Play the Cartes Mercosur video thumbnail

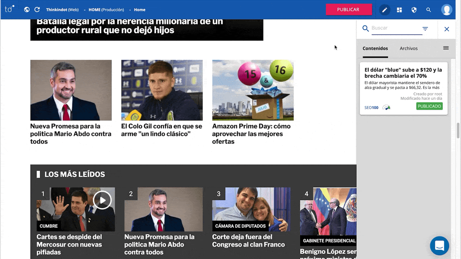point(102,200)
